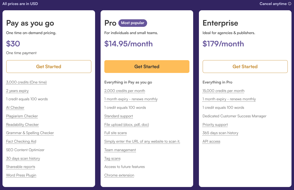
Task: Click Get Started under Pay as you go
Action: tap(49, 66)
